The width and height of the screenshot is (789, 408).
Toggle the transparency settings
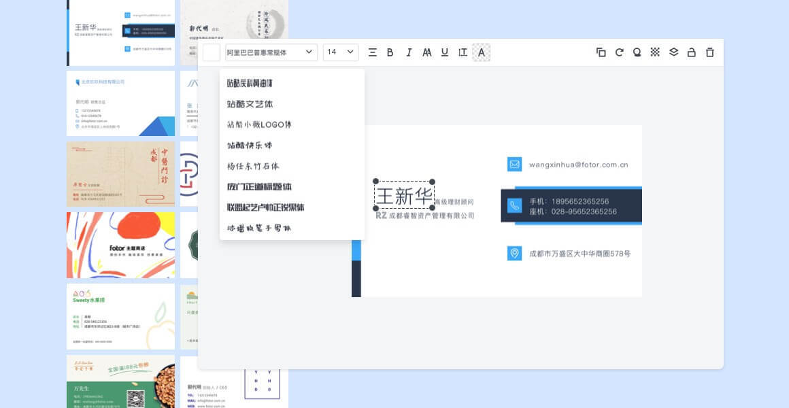tap(654, 52)
